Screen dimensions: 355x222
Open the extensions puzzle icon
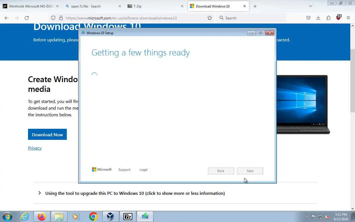[328, 18]
